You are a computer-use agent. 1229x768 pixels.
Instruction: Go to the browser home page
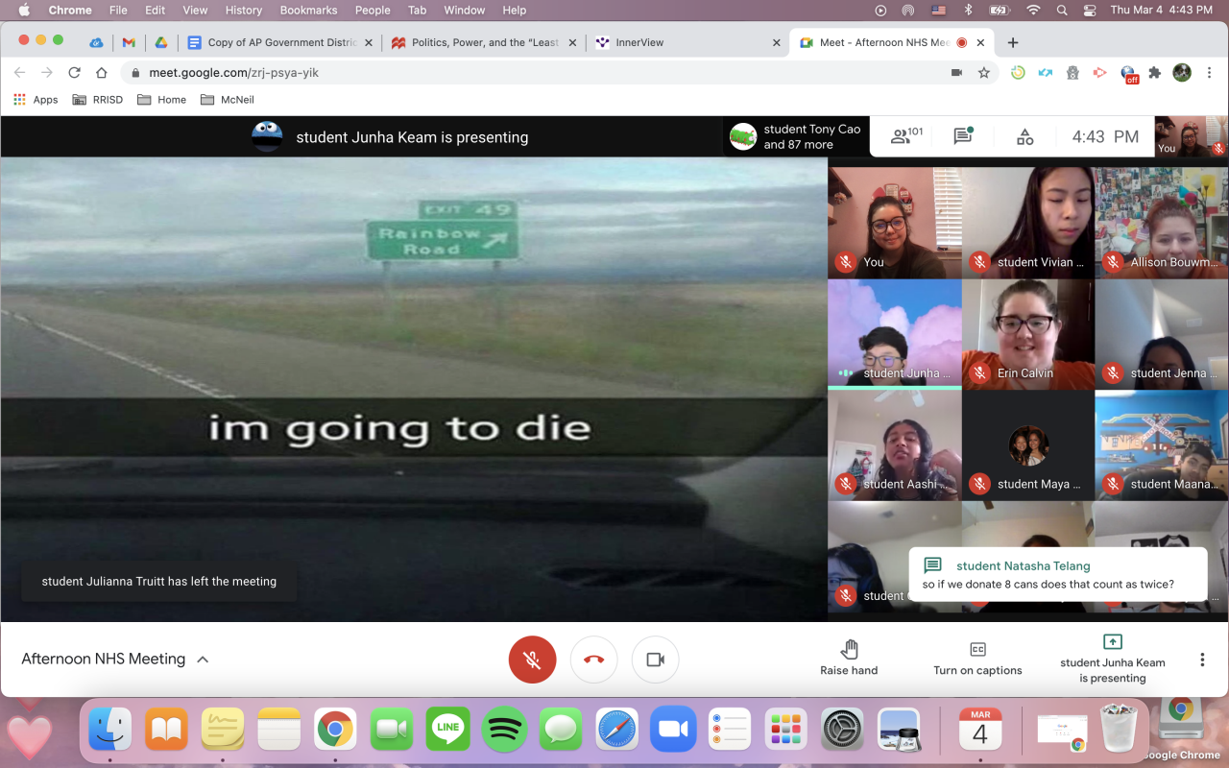point(102,73)
